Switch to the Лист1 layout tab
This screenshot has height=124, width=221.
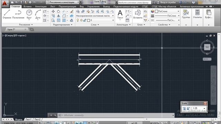[x=28, y=120]
